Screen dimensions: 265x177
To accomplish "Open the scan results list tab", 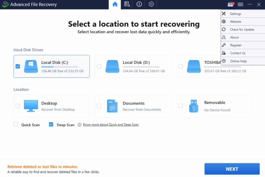I will (127, 4).
